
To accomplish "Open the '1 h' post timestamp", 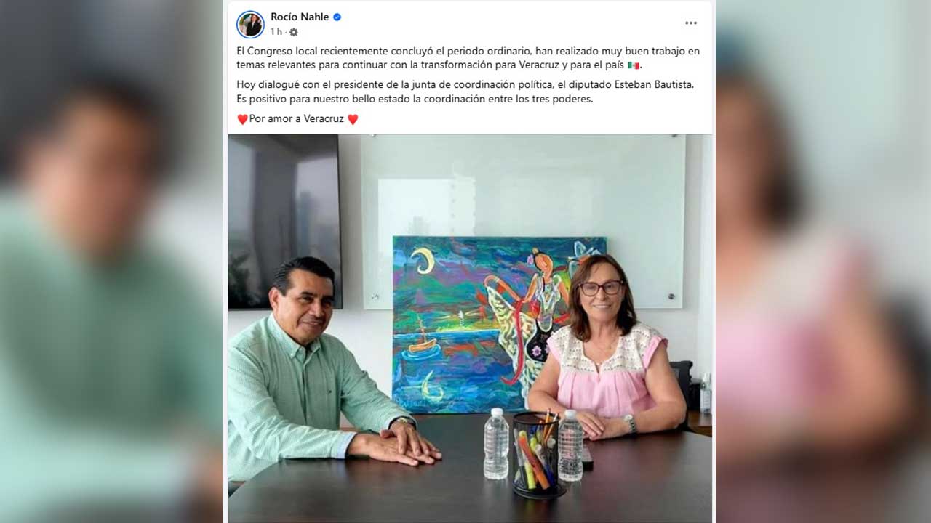I will click(x=276, y=32).
